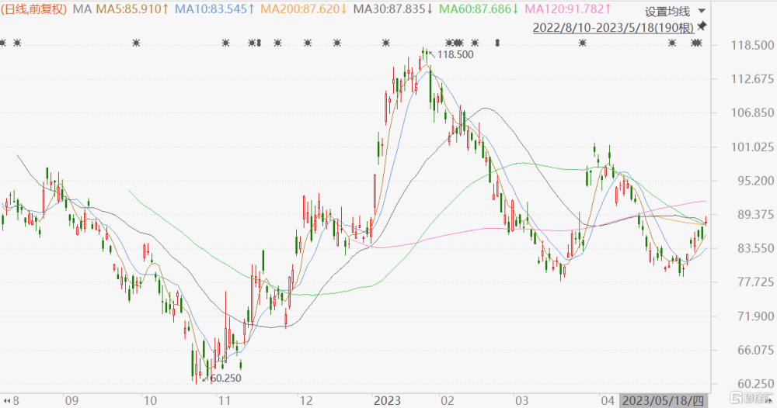Click the event marker above the 12 month label
Screen dimensions: 777x408
point(308,43)
